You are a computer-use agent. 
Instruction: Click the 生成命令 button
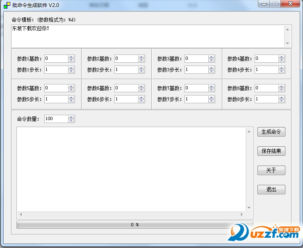click(x=271, y=132)
